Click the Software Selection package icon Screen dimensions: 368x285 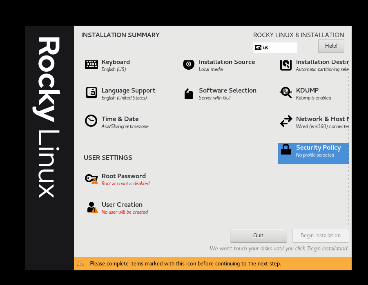click(188, 94)
